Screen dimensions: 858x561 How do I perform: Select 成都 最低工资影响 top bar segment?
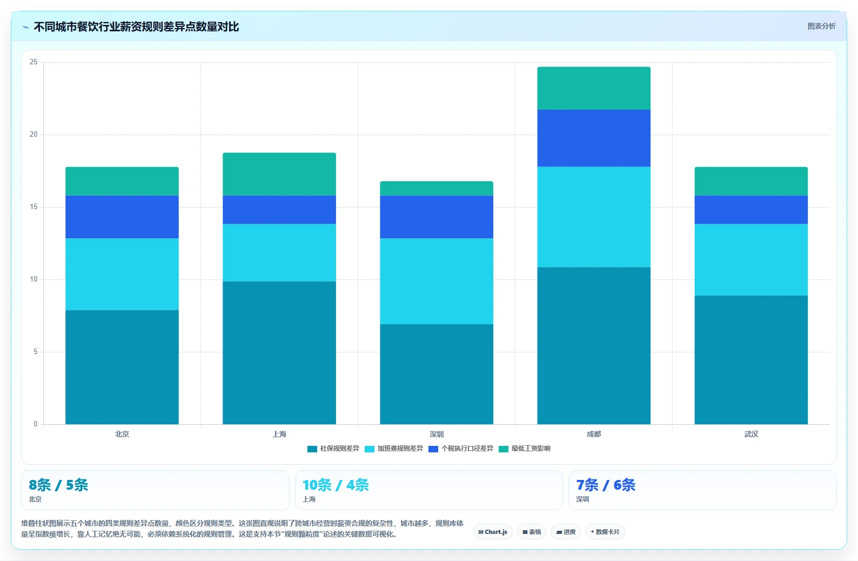point(594,88)
